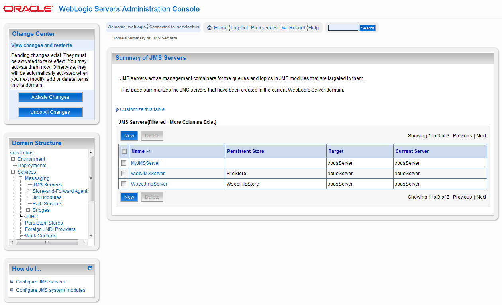502x305 pixels.
Task: Click the Record chart icon
Action: click(284, 28)
